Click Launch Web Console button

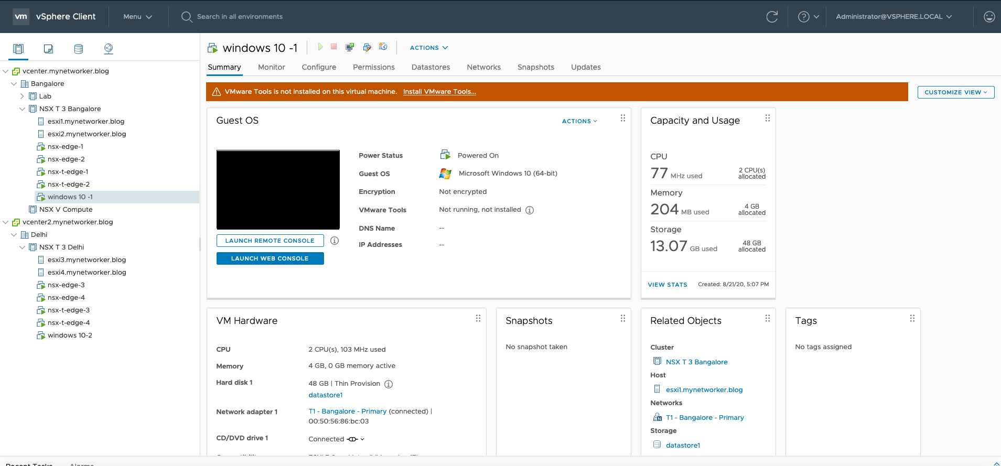tap(270, 258)
